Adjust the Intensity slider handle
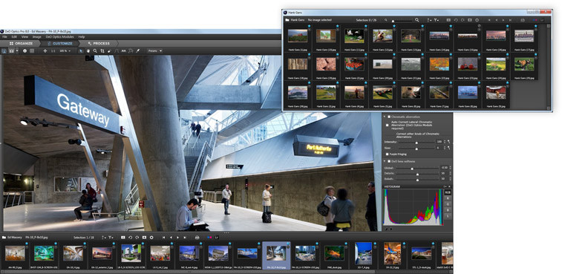The image size is (562, 274). 416,143
